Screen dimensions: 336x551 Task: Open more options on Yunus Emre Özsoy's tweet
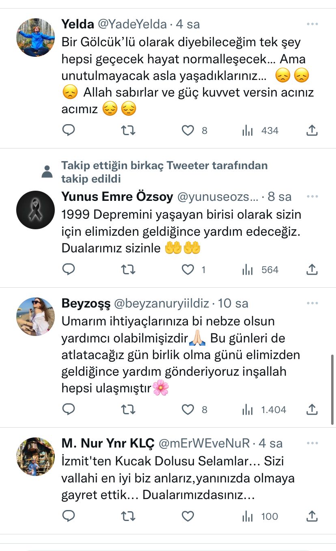(x=312, y=197)
